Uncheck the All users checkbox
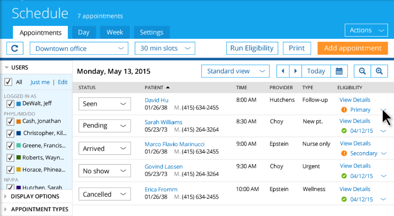The height and width of the screenshot is (216, 394). [8, 82]
